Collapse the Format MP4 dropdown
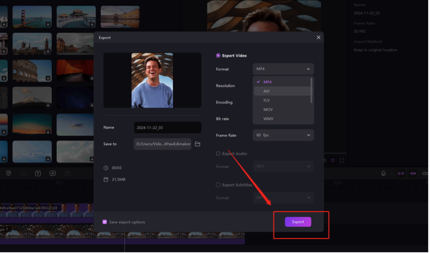430x253 pixels. tap(283, 69)
